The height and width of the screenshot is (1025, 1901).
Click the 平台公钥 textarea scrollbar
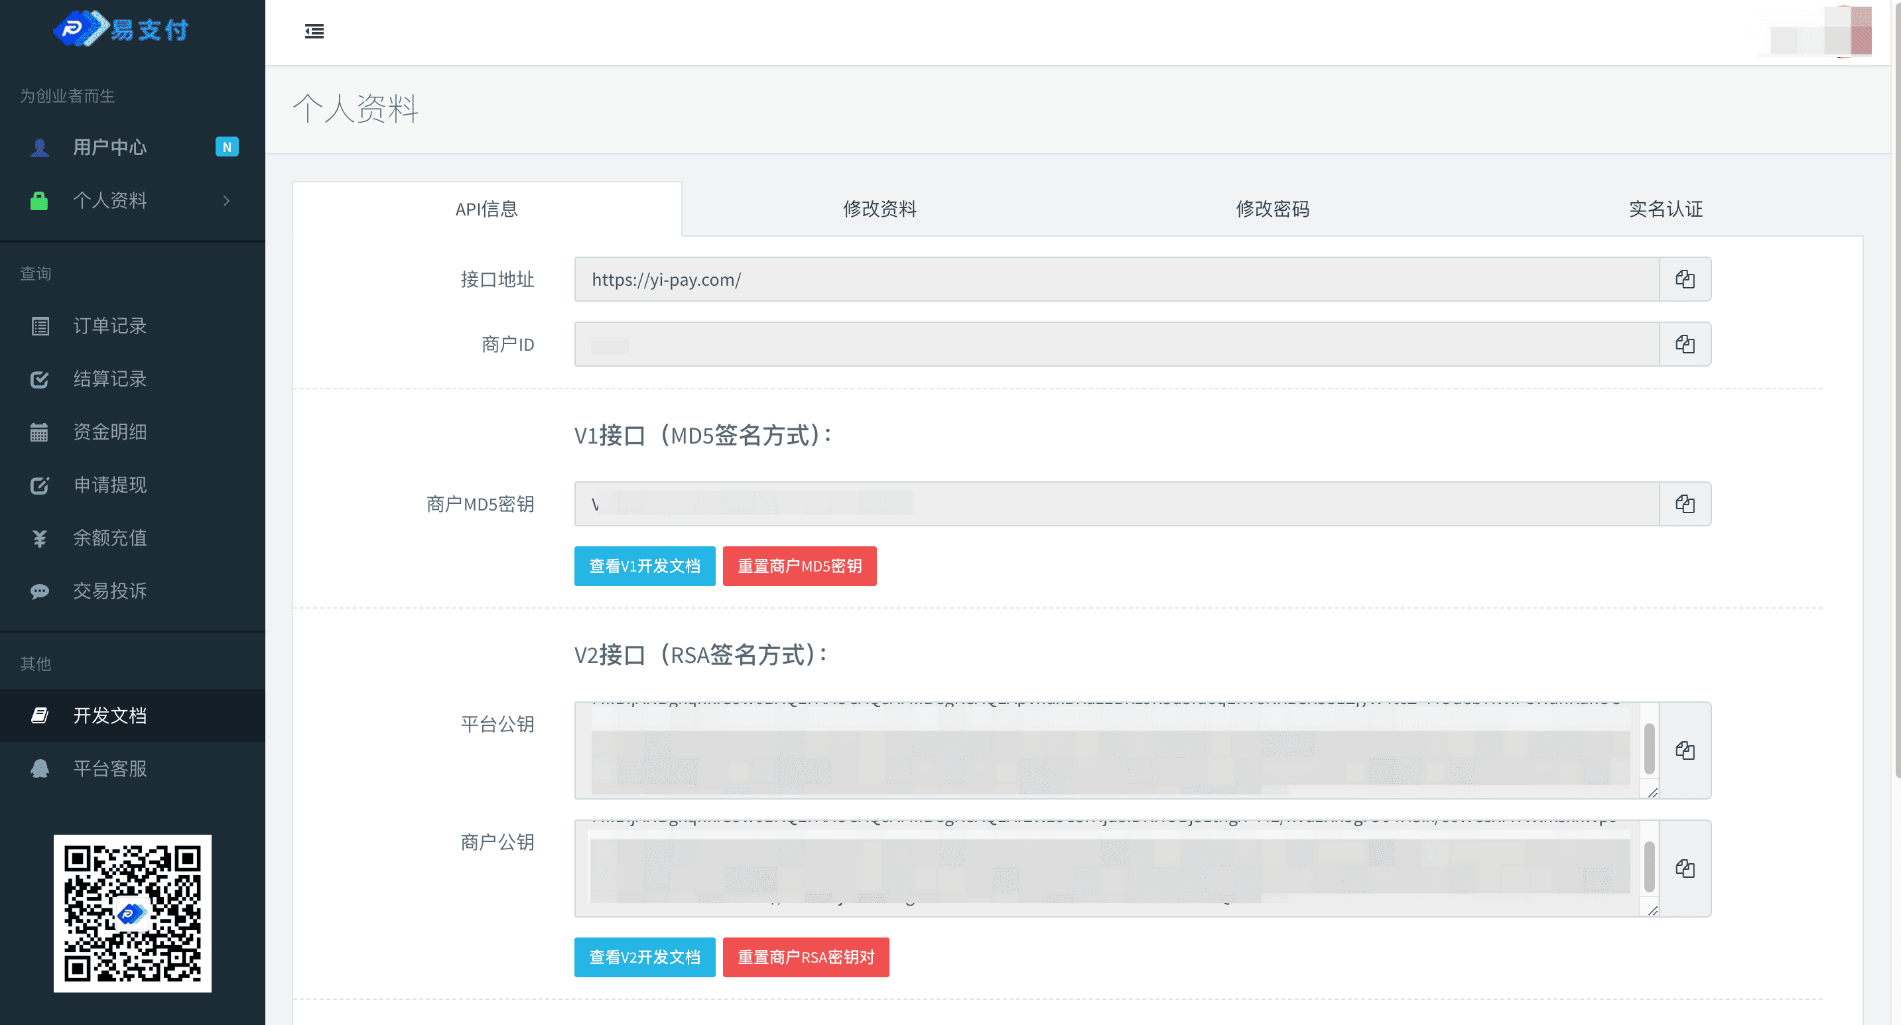(1650, 749)
